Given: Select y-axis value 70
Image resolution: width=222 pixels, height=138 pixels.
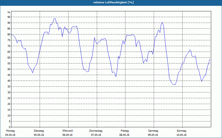Looking at the screenshot, I should [x=9, y=46].
